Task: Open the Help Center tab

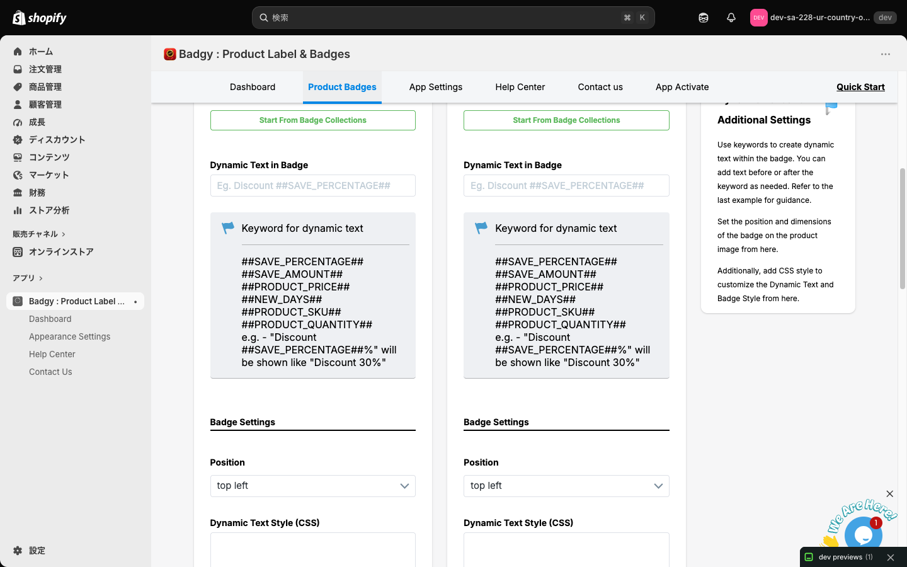Action: tap(520, 87)
